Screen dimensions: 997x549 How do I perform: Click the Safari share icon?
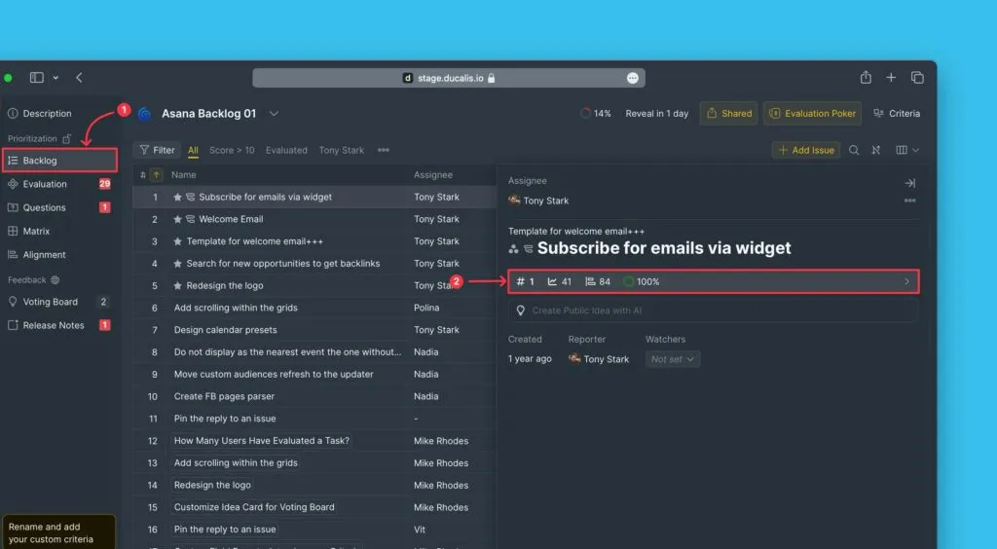[866, 78]
